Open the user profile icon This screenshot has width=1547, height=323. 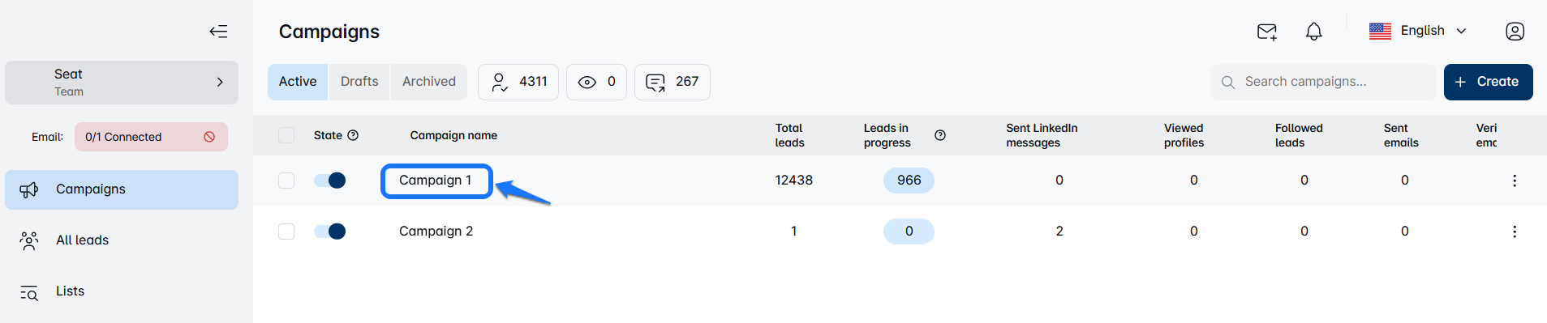[x=1515, y=32]
